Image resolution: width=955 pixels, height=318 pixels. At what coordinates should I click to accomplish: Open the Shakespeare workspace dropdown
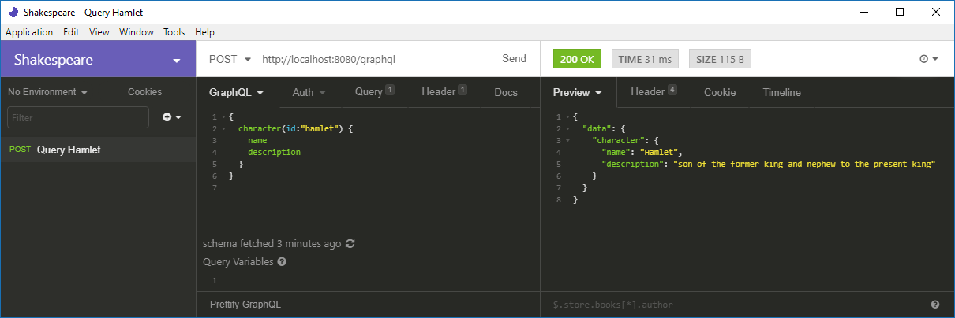[x=176, y=61]
